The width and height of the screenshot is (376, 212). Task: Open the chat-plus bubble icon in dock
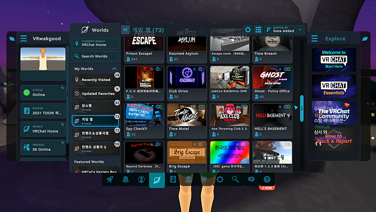click(x=251, y=179)
